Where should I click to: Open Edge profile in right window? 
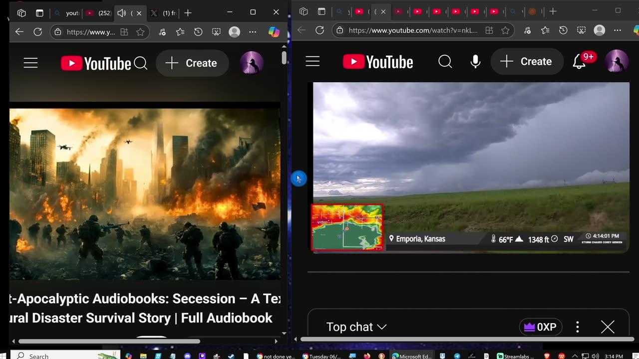click(599, 30)
